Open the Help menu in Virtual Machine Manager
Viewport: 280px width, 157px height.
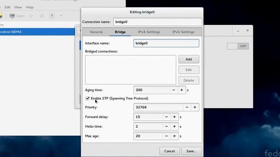[x=30, y=7]
